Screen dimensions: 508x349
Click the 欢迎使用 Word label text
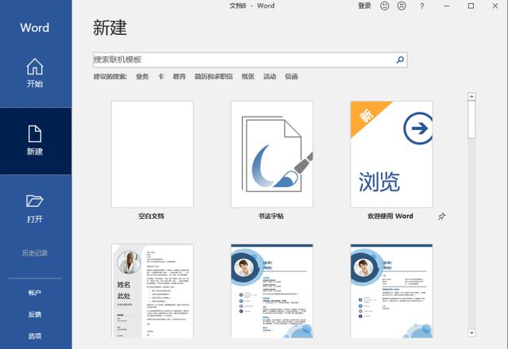pyautogui.click(x=391, y=216)
